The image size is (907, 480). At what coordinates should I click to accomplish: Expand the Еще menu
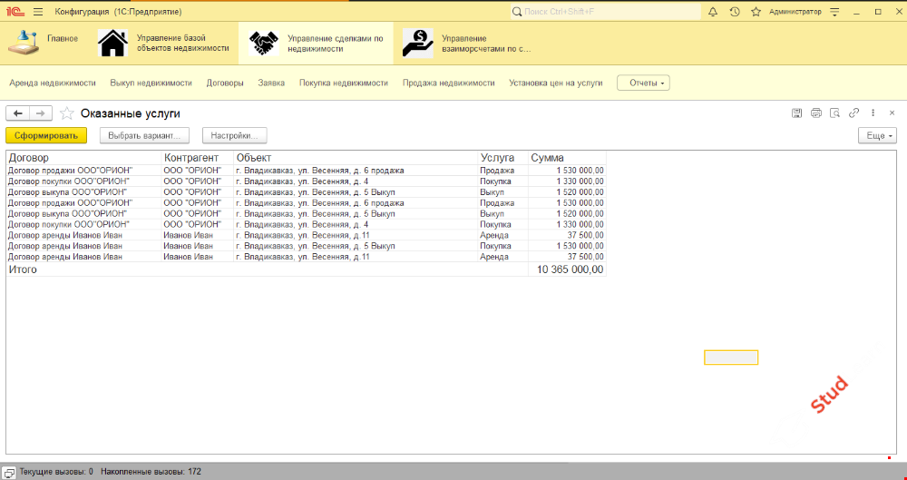(877, 135)
